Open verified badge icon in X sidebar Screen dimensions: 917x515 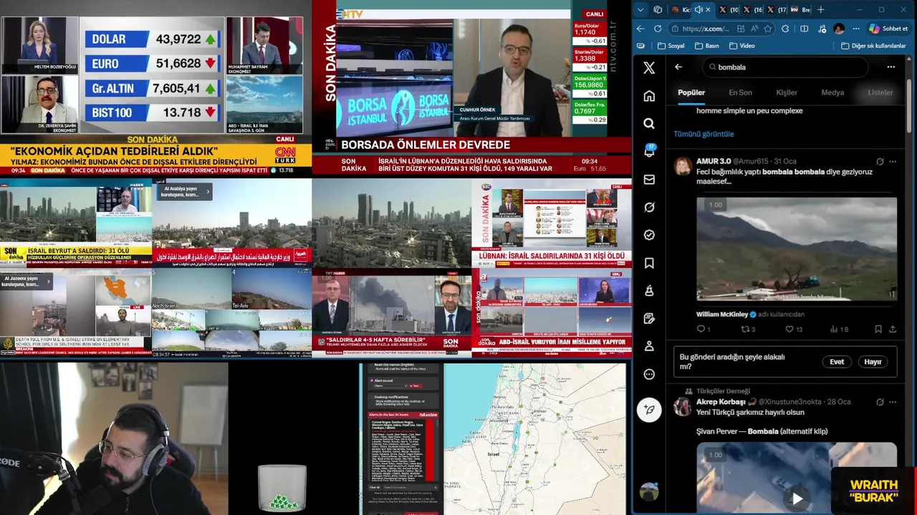tap(649, 235)
